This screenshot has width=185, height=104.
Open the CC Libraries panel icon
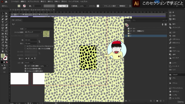[x=170, y=98]
